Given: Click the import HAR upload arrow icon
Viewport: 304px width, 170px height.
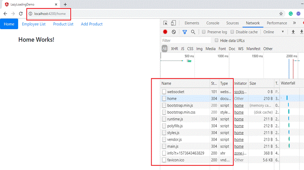Looking at the screenshot, I should click(x=293, y=32).
